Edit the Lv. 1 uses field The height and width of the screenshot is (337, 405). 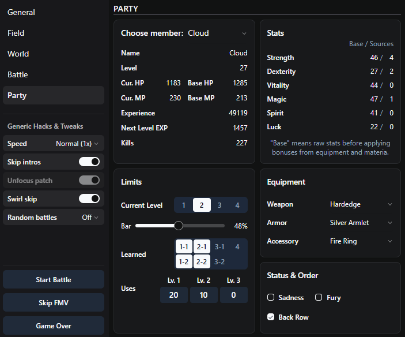pos(174,295)
